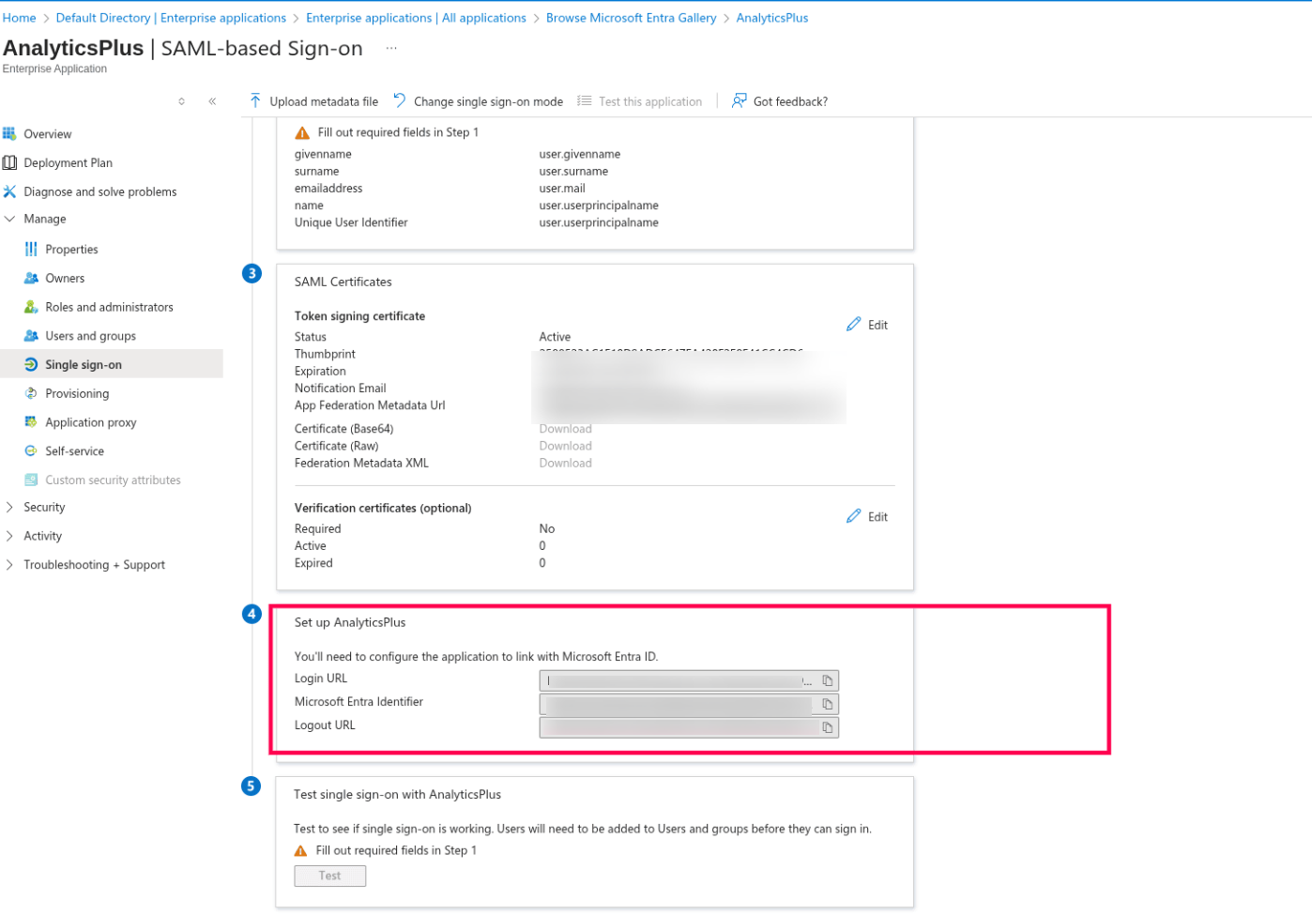Image resolution: width=1312 pixels, height=915 pixels.
Task: Click the Microsoft Entra Identifier field
Action: click(689, 704)
